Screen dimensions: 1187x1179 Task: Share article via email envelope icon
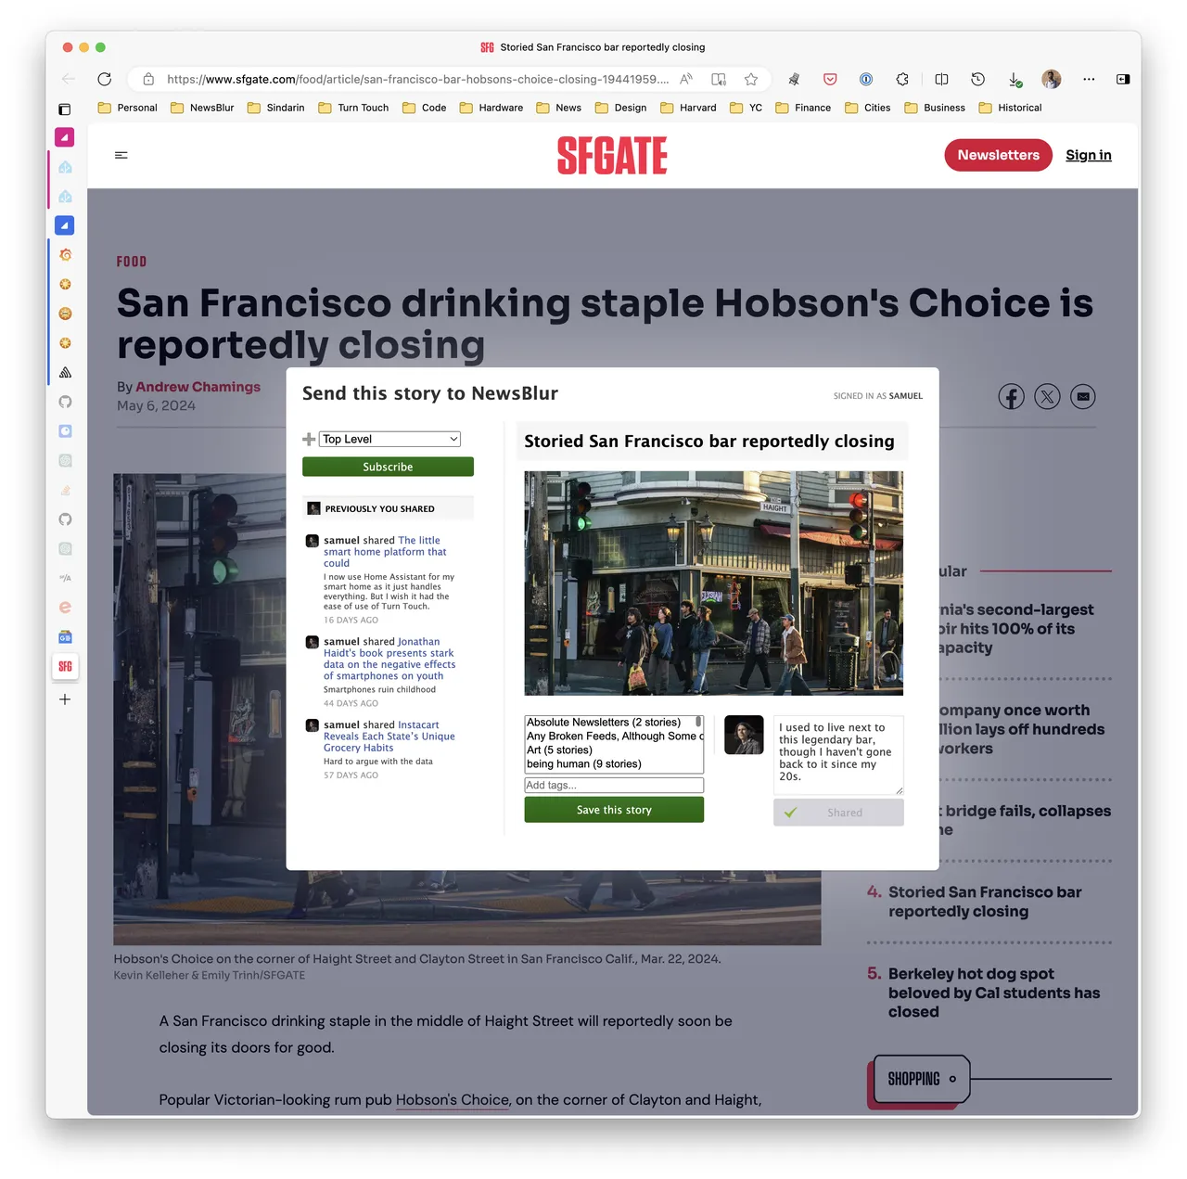tap(1083, 397)
